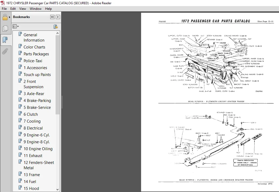Click the security lock icon in the sidebar

tap(5, 17)
